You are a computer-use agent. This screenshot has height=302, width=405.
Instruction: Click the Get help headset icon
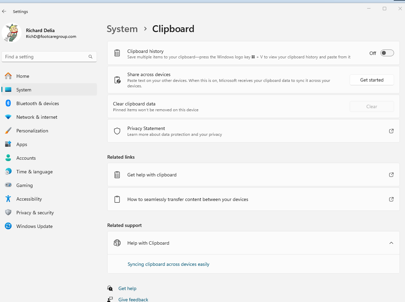click(110, 288)
